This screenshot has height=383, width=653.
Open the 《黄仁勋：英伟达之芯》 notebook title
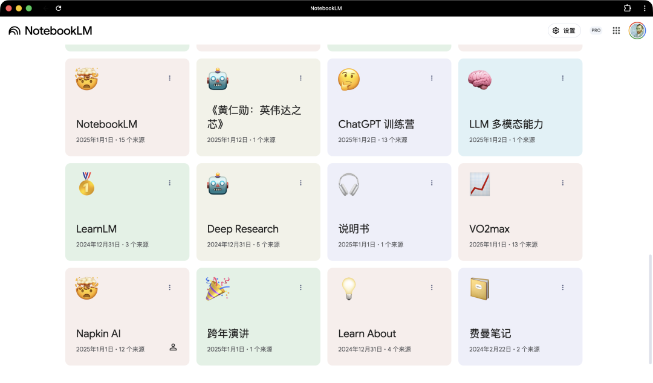254,117
